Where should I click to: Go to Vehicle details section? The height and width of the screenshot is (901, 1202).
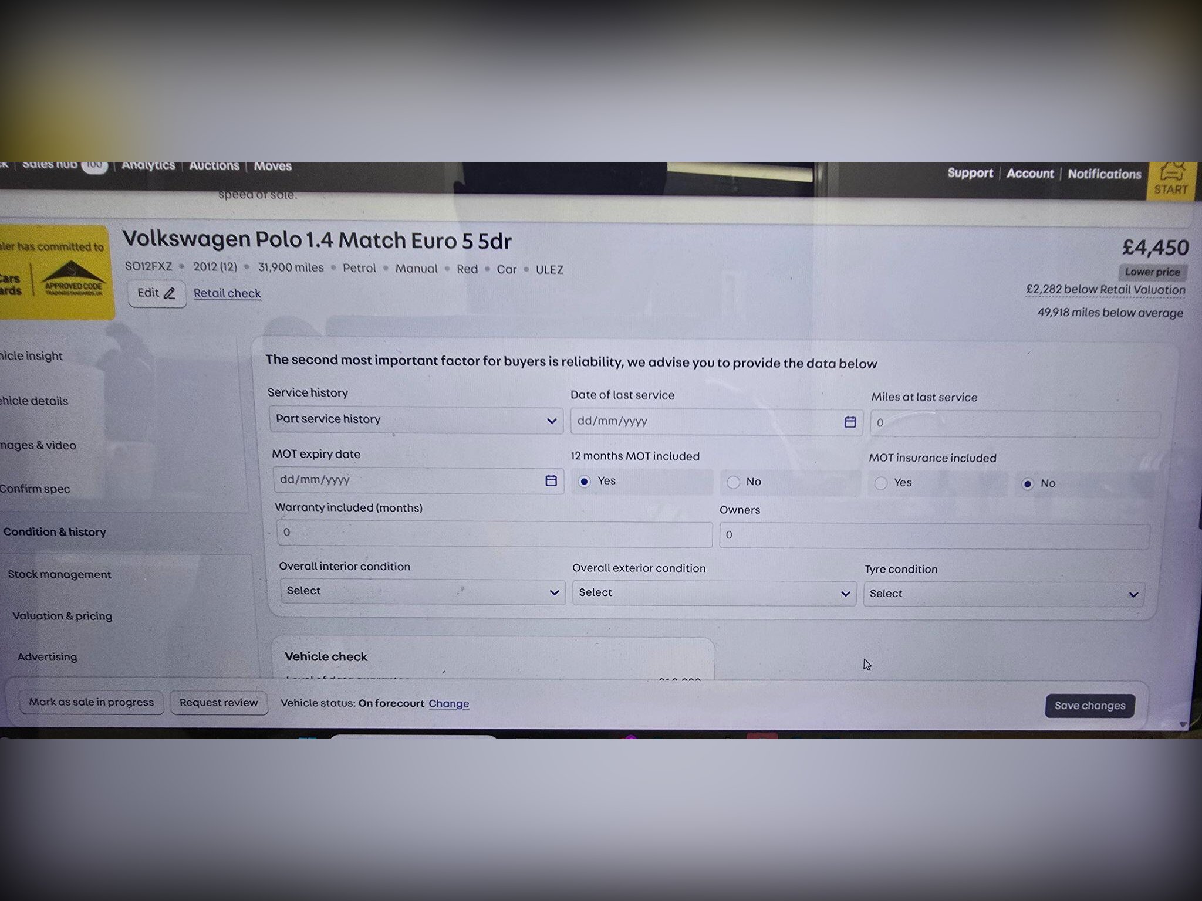tap(34, 401)
